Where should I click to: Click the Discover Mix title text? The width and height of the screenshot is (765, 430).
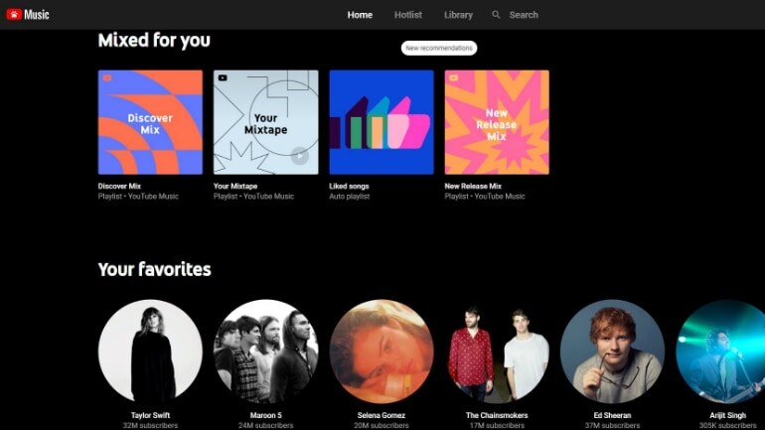coord(119,186)
